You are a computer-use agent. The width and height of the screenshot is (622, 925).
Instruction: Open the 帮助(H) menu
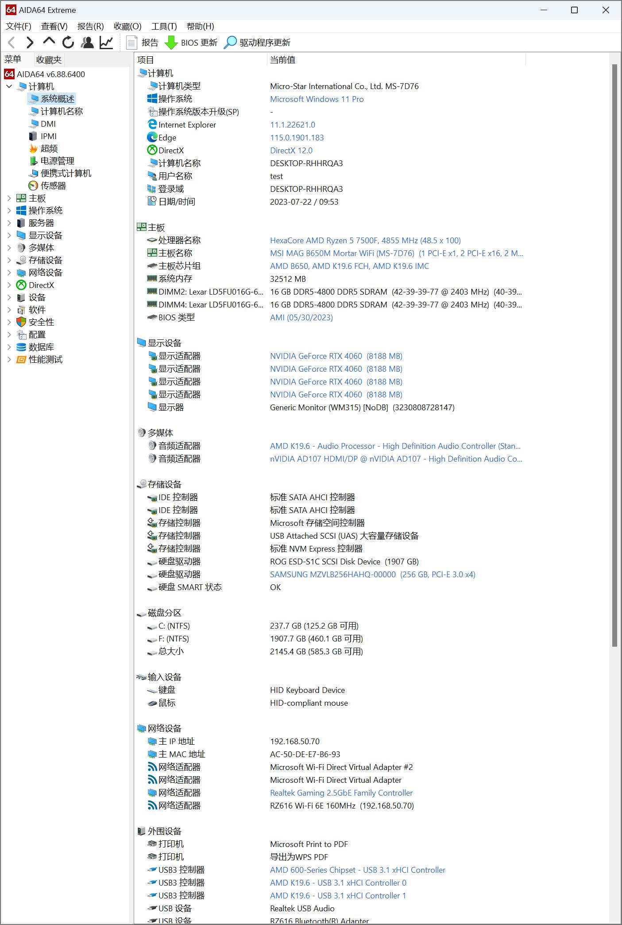coord(201,26)
